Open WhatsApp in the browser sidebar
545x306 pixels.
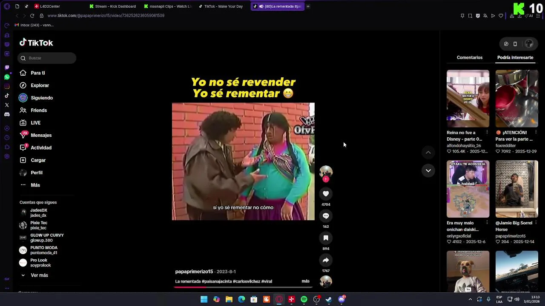pos(7,77)
